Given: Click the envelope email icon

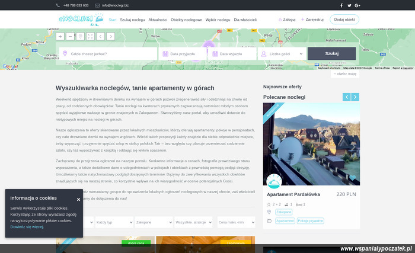Looking at the screenshot, I should [97, 5].
